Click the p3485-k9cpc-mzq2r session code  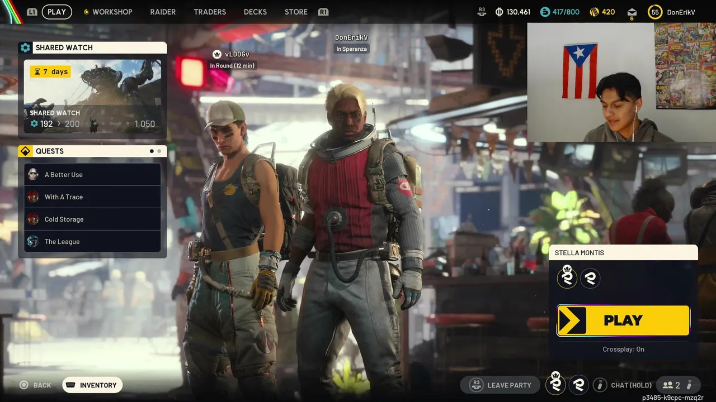(x=672, y=398)
